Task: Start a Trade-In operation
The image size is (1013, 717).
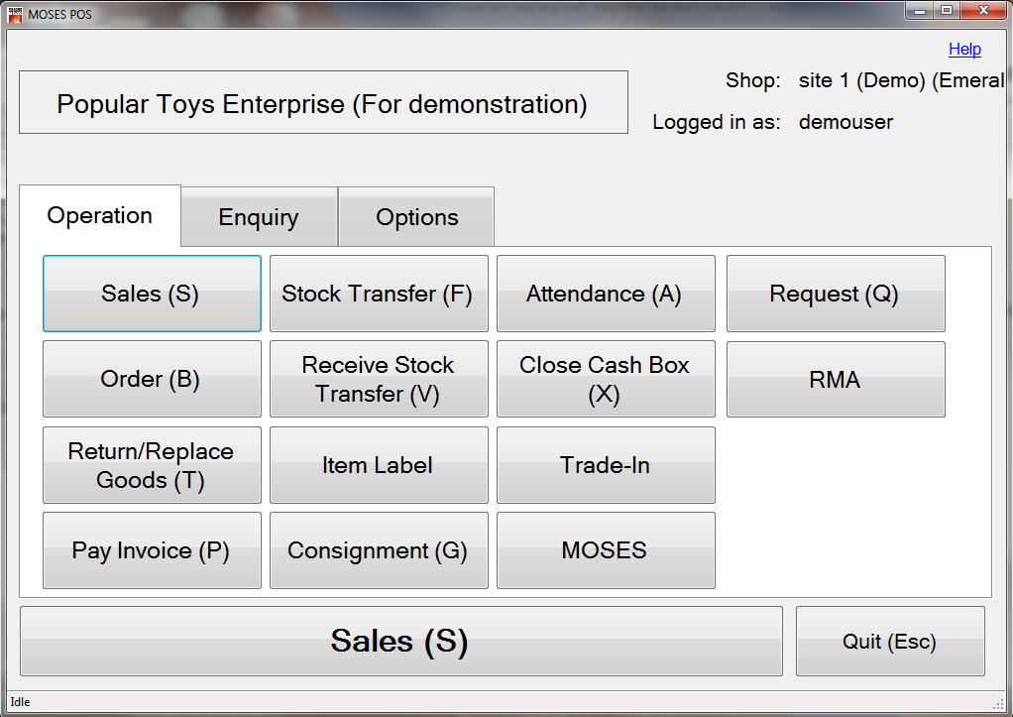Action: [606, 465]
